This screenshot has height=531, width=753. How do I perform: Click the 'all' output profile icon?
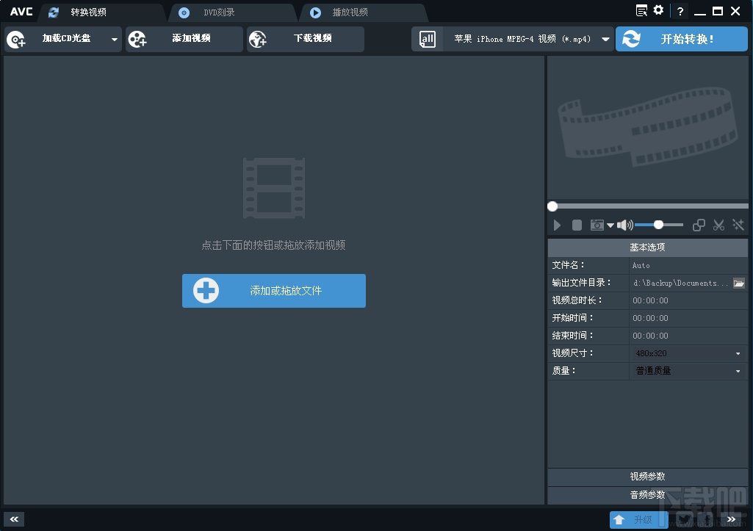pos(427,38)
